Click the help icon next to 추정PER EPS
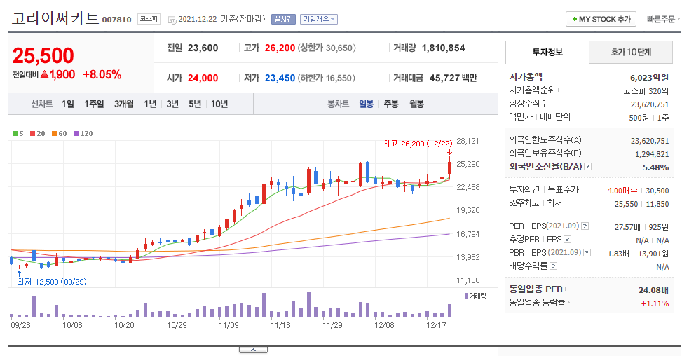682x356 pixels. (568, 240)
